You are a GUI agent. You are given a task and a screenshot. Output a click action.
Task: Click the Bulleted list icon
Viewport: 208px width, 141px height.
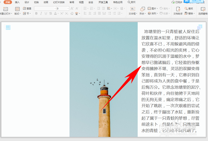coord(85,8)
